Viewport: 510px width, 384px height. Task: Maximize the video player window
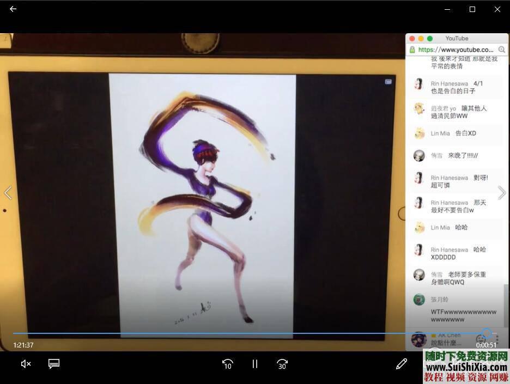[x=472, y=9]
